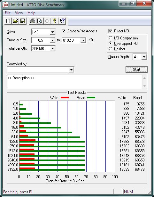Click the ATTO application icon in title bar
Screen dimensions: 154x197
click(5, 5)
